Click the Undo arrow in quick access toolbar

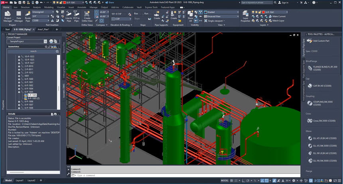click(41, 3)
